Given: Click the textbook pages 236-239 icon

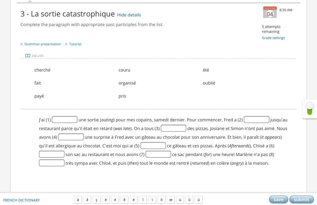Looking at the screenshot, I should (28, 56).
